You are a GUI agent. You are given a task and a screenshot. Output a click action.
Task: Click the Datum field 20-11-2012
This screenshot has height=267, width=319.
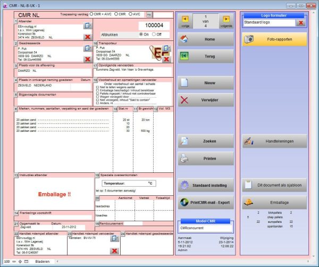pyautogui.click(x=69, y=227)
